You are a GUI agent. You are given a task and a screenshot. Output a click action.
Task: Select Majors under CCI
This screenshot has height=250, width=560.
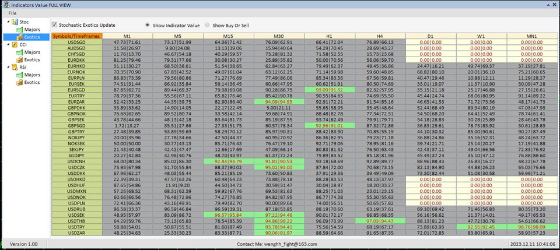tap(32, 52)
